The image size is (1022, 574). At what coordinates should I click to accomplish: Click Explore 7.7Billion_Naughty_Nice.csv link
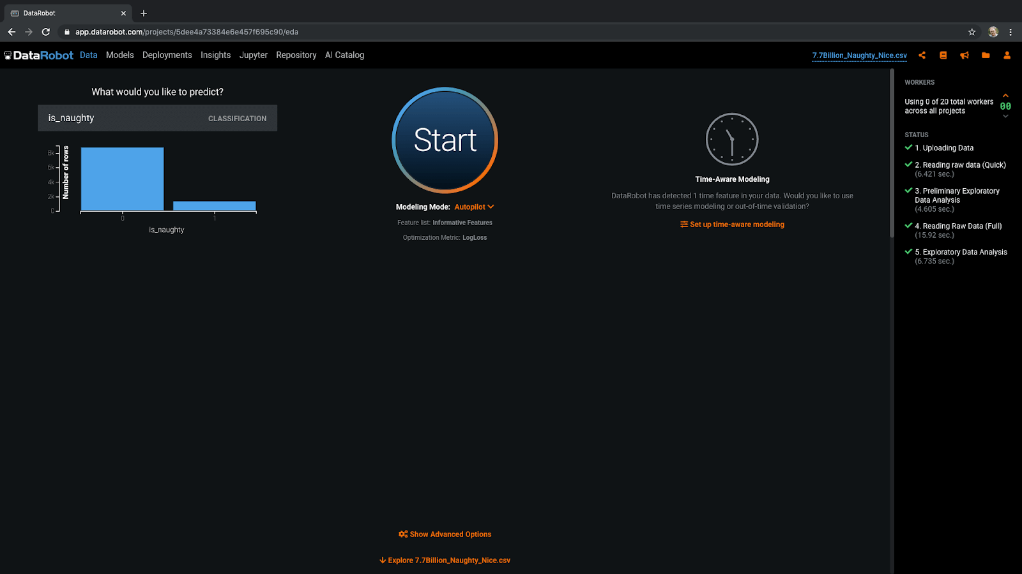coord(445,561)
